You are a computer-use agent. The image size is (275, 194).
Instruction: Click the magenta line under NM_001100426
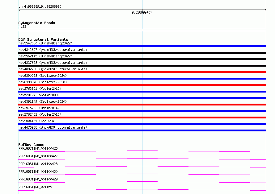tap(142, 151)
